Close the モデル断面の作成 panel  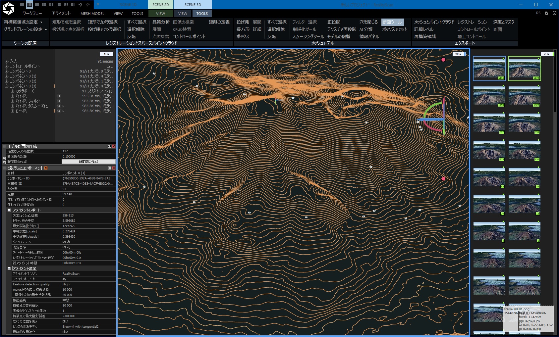(x=114, y=146)
